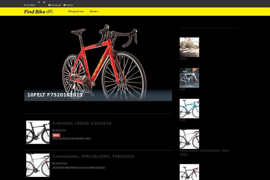Click the pencil edit icon in top bar
The width and height of the screenshot is (270, 180).
(x=44, y=2)
